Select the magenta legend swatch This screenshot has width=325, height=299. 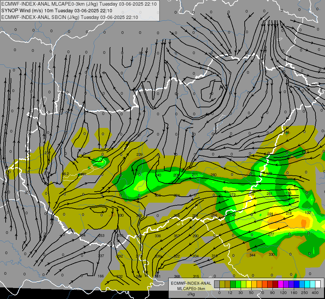coord(281,284)
